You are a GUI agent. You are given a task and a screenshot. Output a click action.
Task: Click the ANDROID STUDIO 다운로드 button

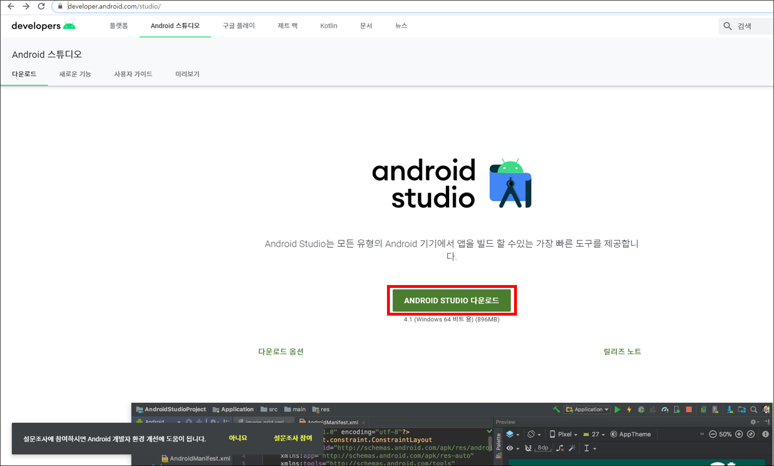(451, 300)
